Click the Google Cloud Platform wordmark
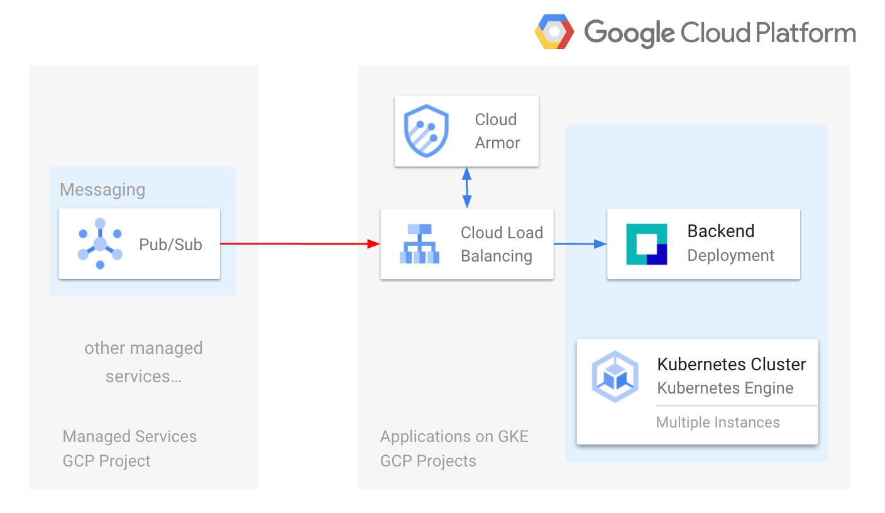 tap(720, 32)
